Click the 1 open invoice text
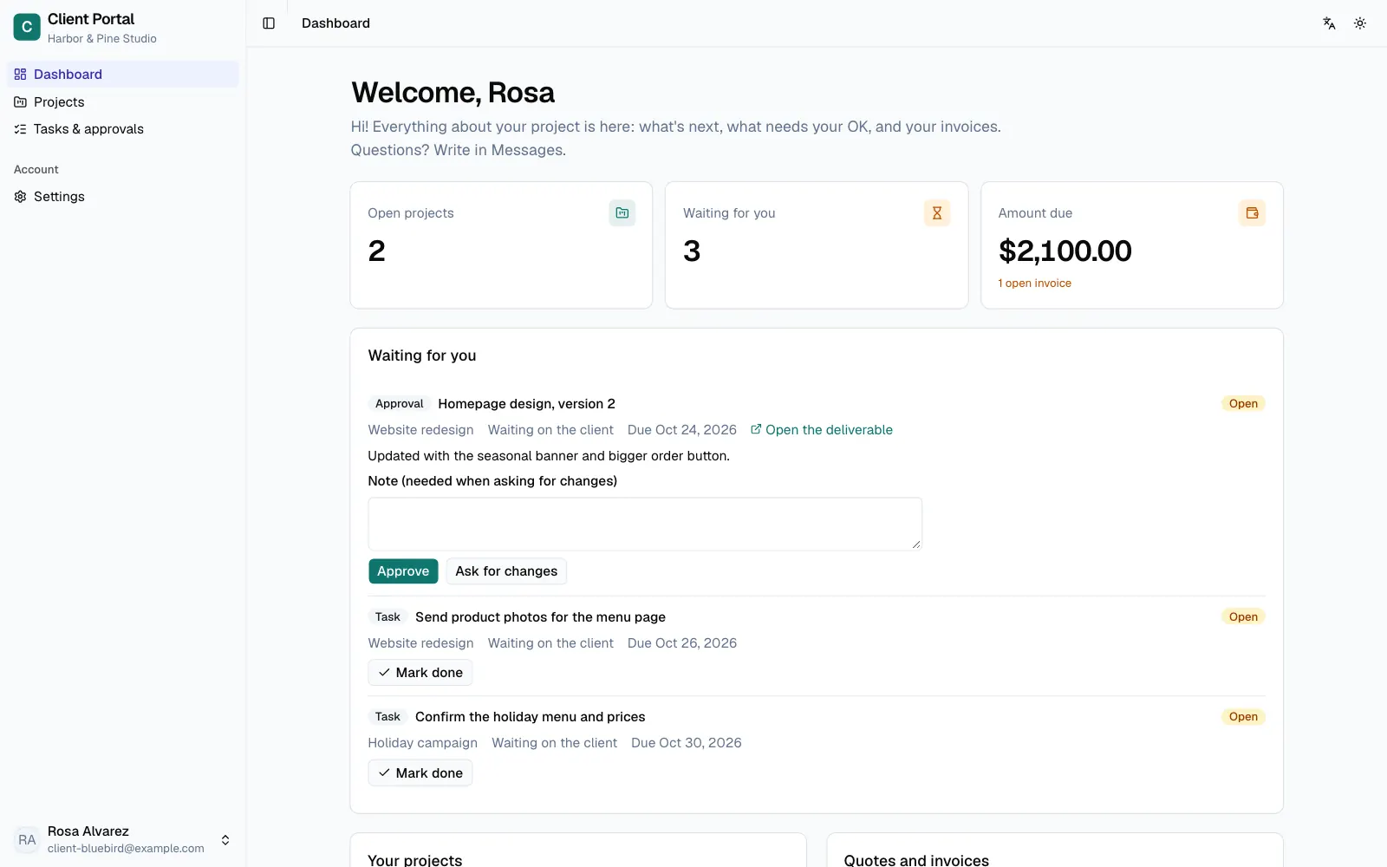1387x867 pixels. pos(1034,284)
